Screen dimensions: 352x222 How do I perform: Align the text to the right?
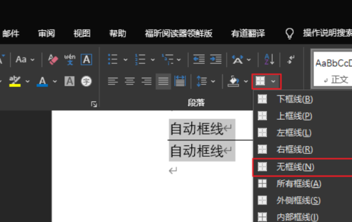point(146,81)
